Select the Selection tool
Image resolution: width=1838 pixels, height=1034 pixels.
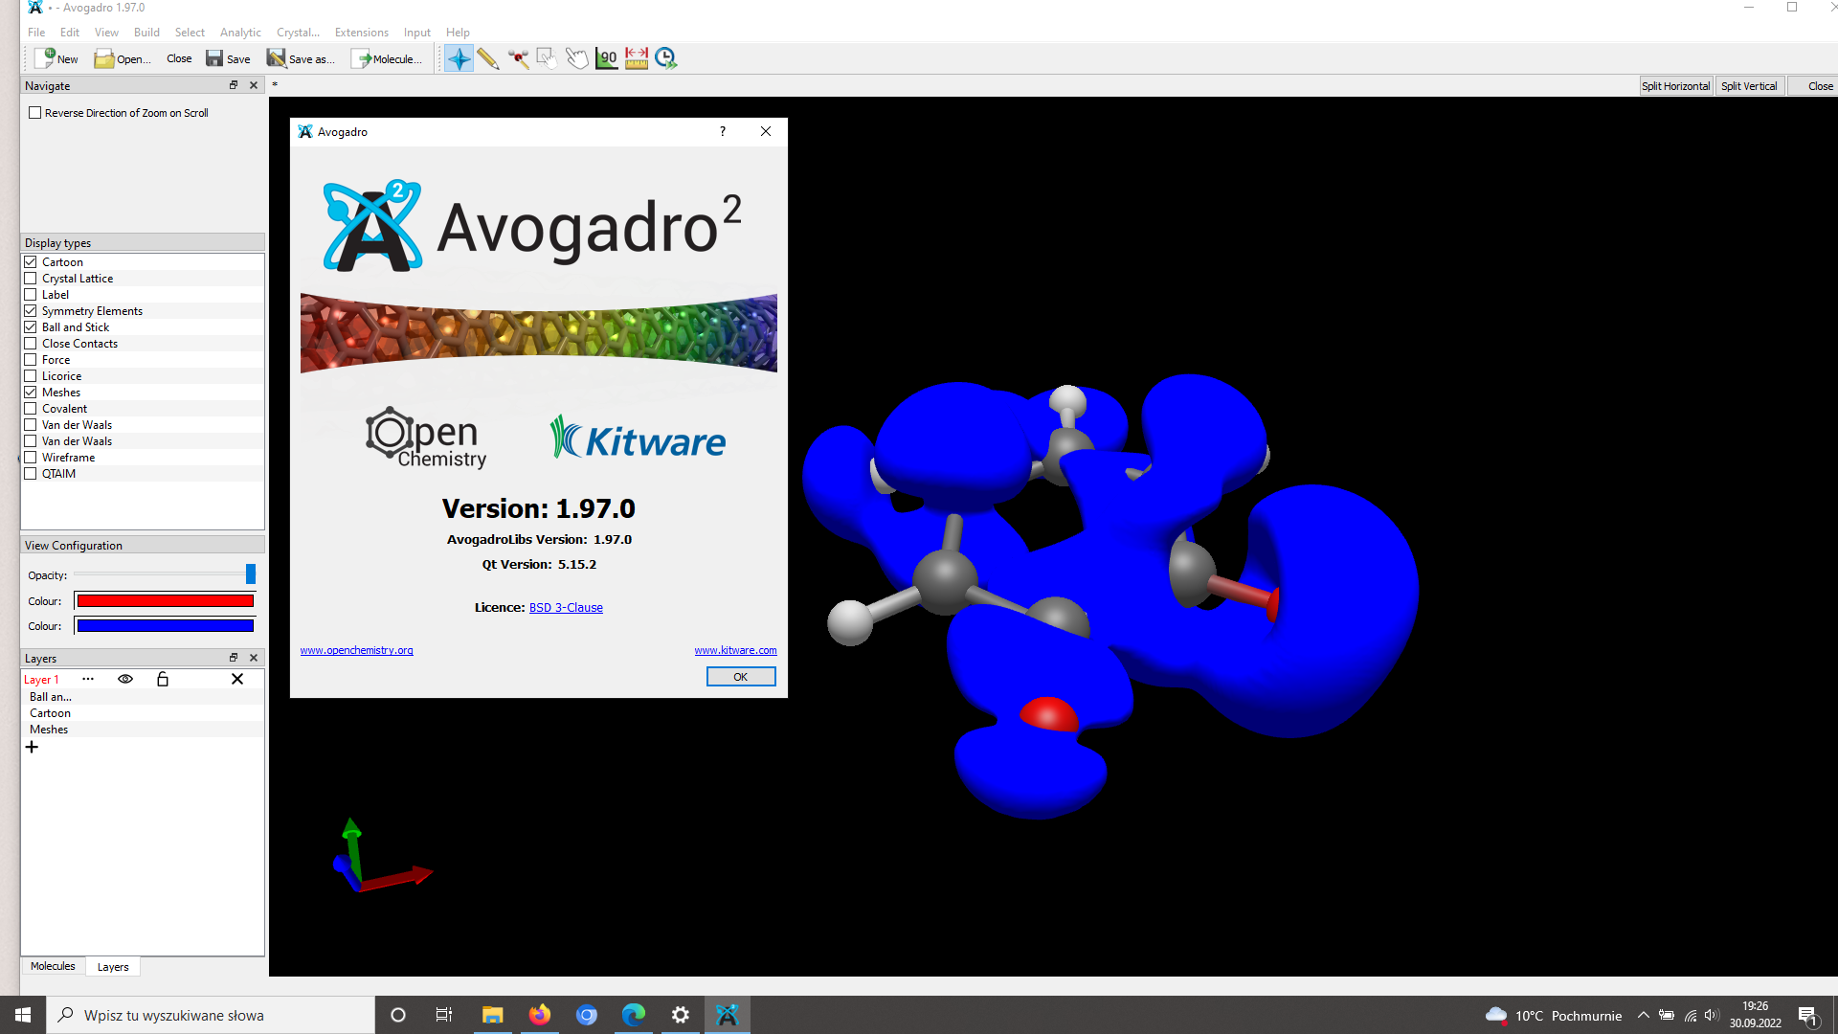547,57
